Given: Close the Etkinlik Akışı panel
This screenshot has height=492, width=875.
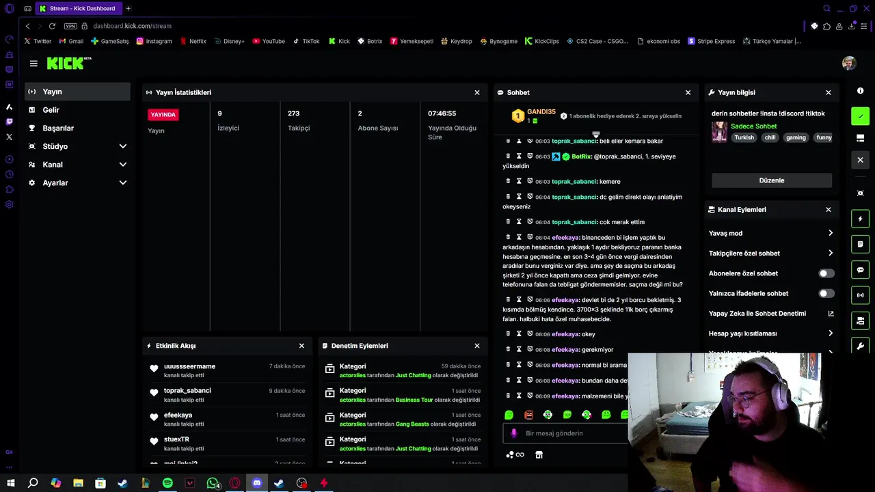Looking at the screenshot, I should click(x=301, y=346).
